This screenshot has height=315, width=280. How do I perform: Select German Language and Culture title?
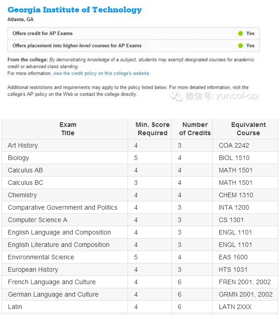pos(53,294)
